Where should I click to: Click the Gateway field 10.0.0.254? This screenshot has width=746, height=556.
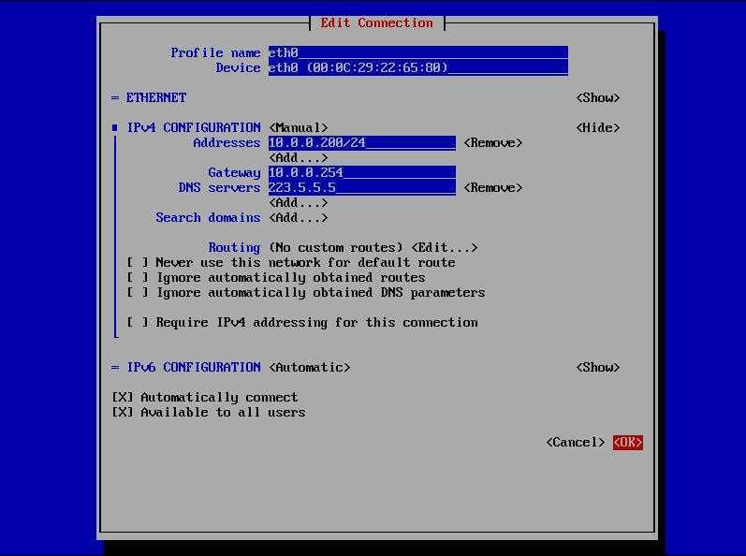(x=361, y=172)
